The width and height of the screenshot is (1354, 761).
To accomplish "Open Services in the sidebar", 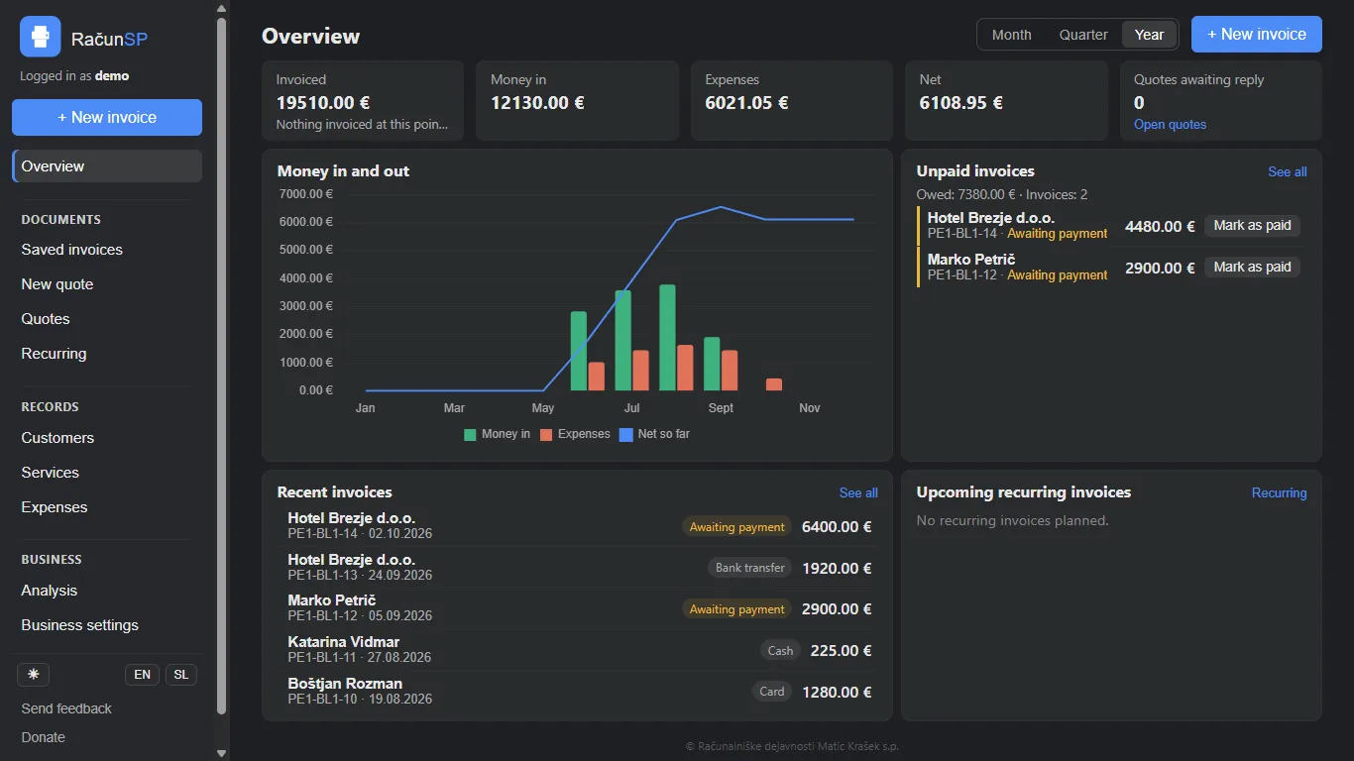I will [107, 473].
